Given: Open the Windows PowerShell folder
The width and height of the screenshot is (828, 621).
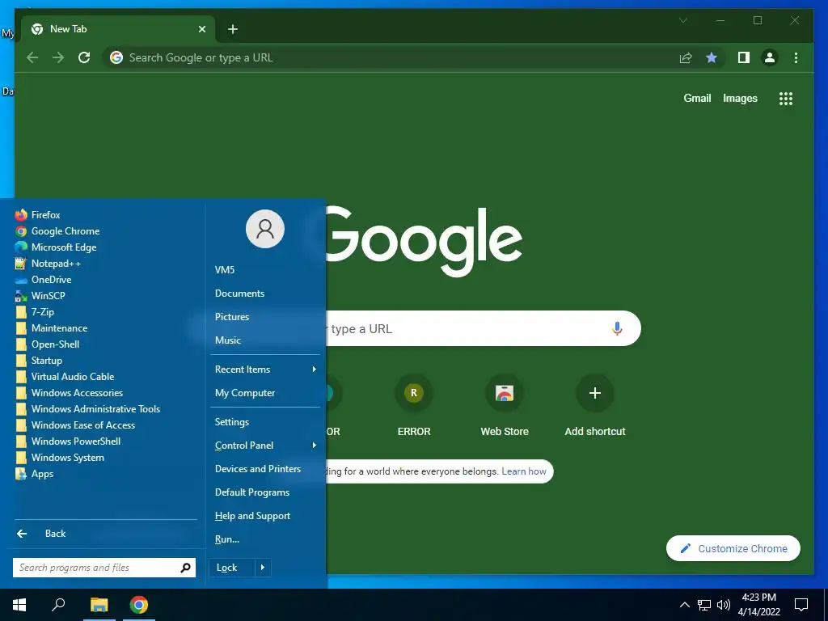Looking at the screenshot, I should pos(68,441).
